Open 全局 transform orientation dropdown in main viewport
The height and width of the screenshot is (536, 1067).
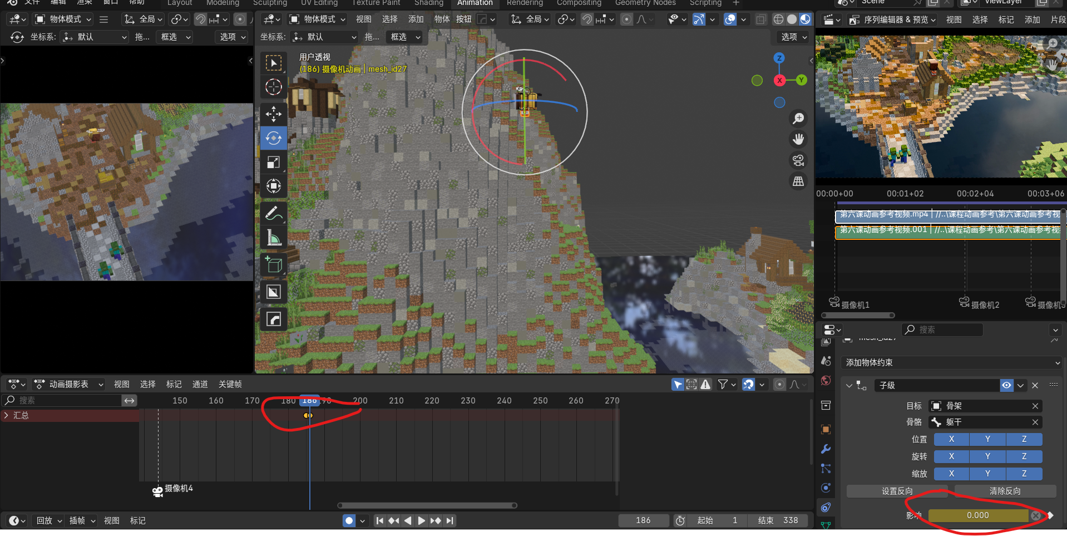coord(531,19)
